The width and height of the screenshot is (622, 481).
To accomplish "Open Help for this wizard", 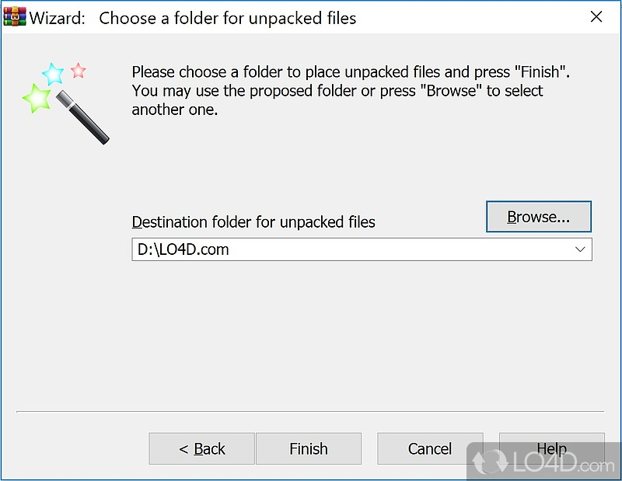I will 551,448.
